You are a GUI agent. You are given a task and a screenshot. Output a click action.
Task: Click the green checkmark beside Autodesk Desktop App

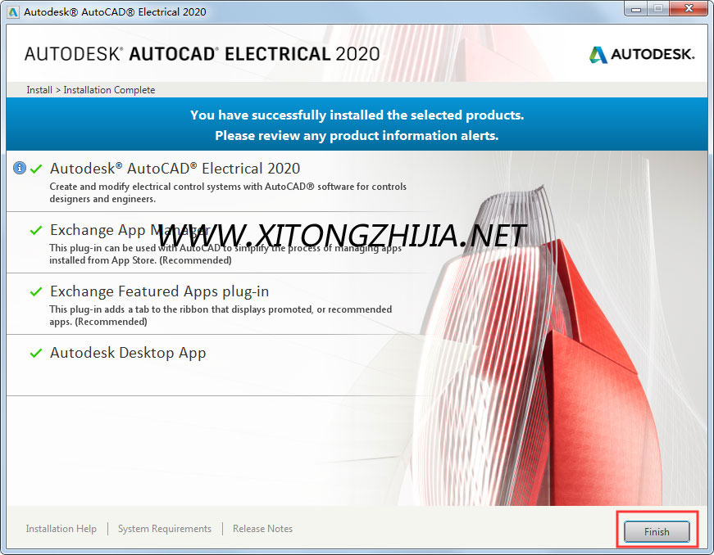point(36,352)
